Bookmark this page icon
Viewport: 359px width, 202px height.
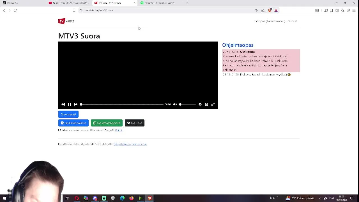point(74,10)
